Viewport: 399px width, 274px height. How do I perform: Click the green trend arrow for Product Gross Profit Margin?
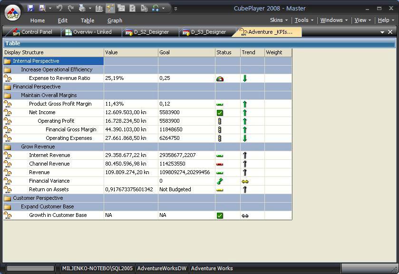click(245, 104)
